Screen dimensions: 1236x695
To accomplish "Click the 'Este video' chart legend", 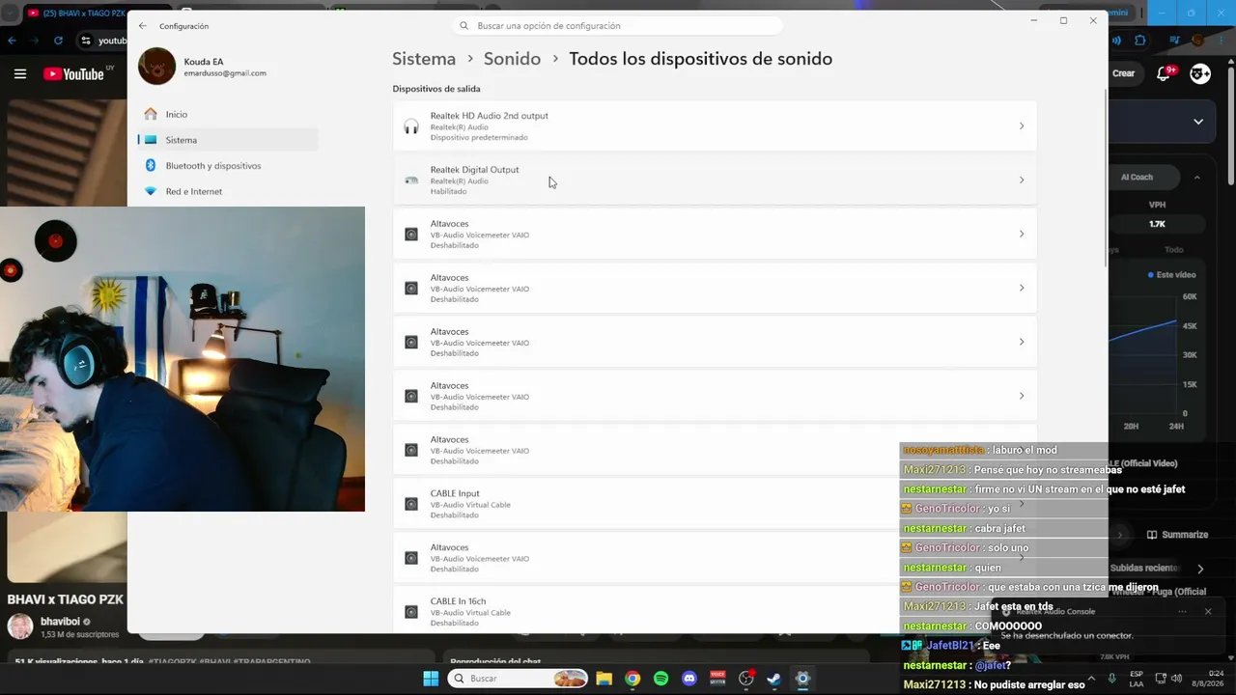I will click(1172, 275).
